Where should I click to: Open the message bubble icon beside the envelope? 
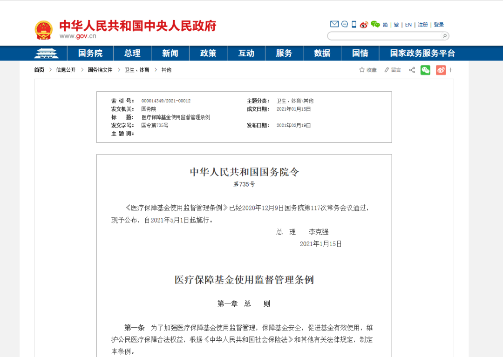[344, 24]
